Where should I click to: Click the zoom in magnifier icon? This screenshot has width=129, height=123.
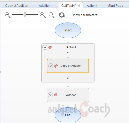[x=43, y=15]
